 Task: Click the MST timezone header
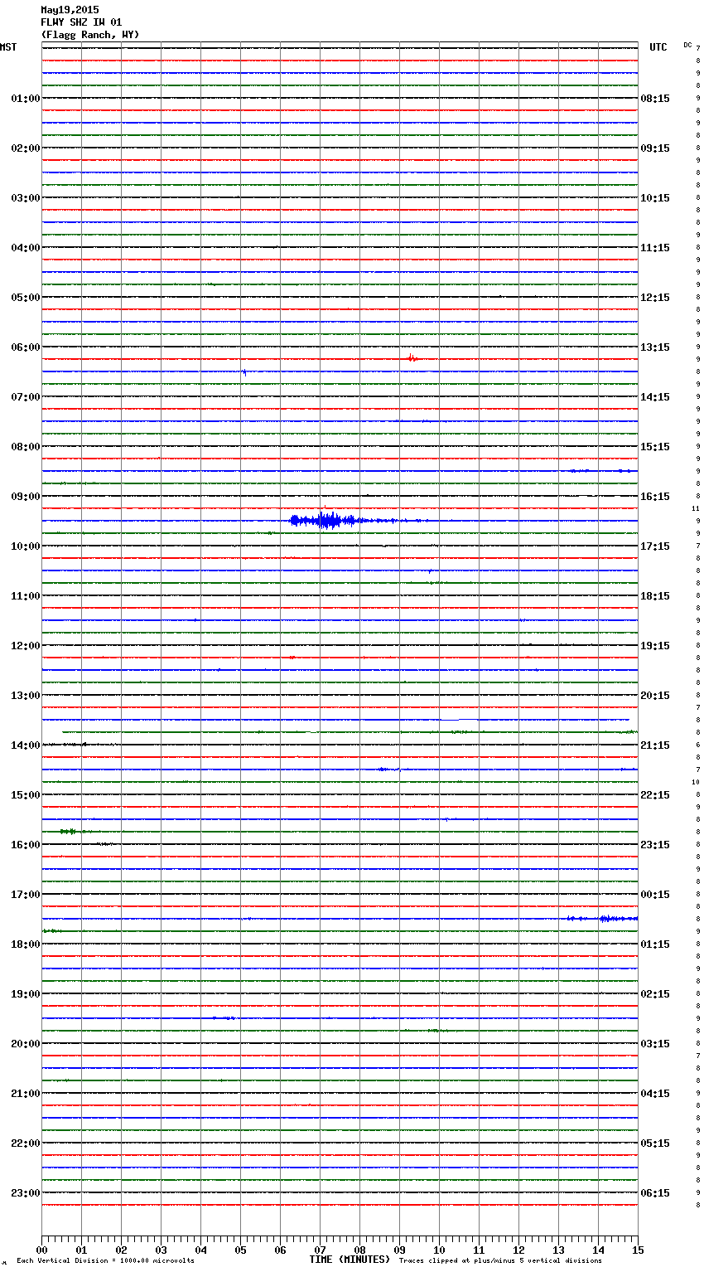click(x=8, y=47)
